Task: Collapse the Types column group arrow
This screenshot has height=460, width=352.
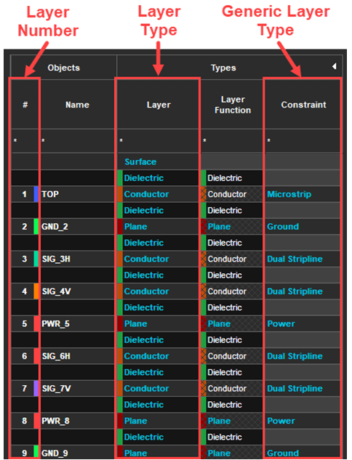Action: (334, 66)
